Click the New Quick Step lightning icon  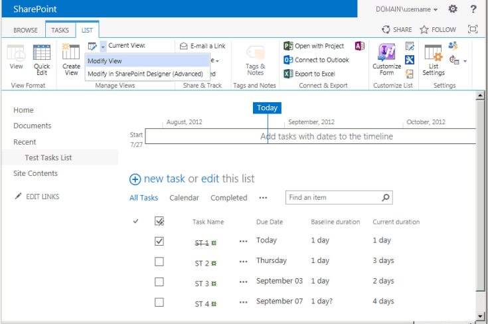409,74
